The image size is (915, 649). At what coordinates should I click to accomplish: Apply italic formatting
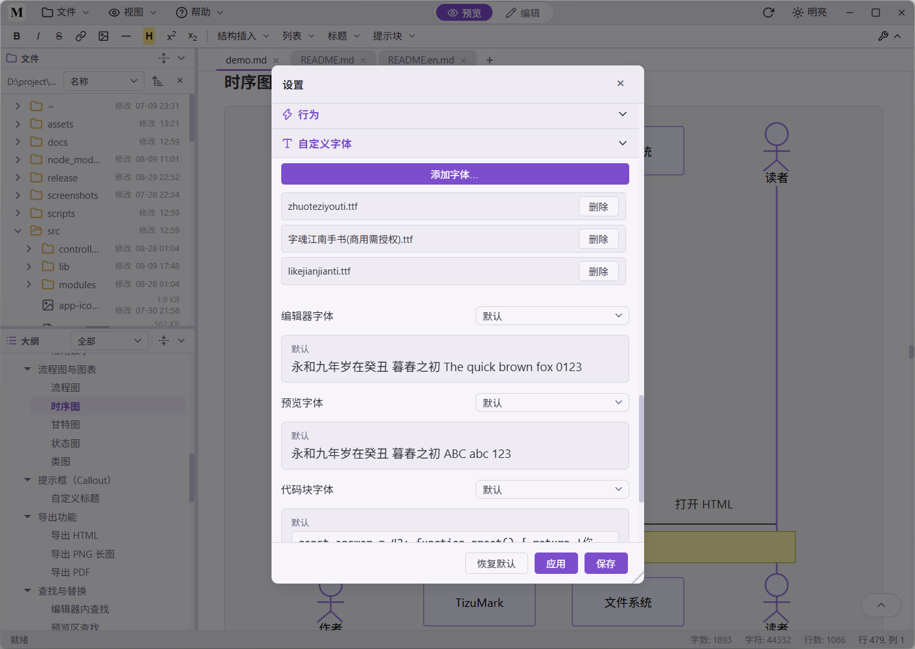click(38, 36)
